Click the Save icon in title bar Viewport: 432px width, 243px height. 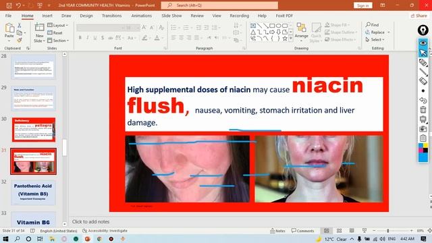click(9, 5)
